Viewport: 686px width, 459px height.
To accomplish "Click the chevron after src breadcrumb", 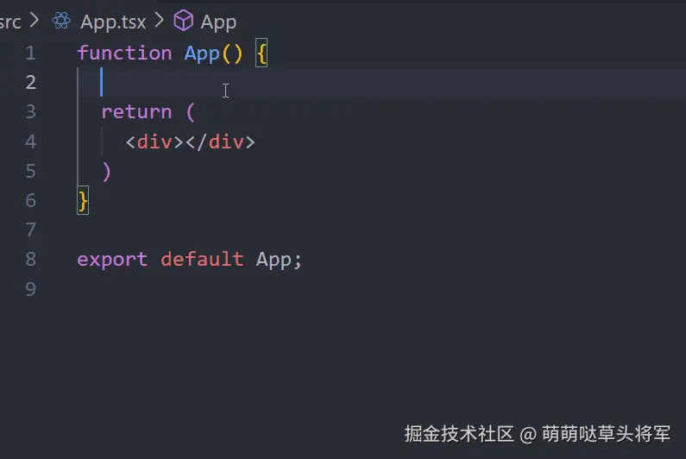I will [35, 21].
